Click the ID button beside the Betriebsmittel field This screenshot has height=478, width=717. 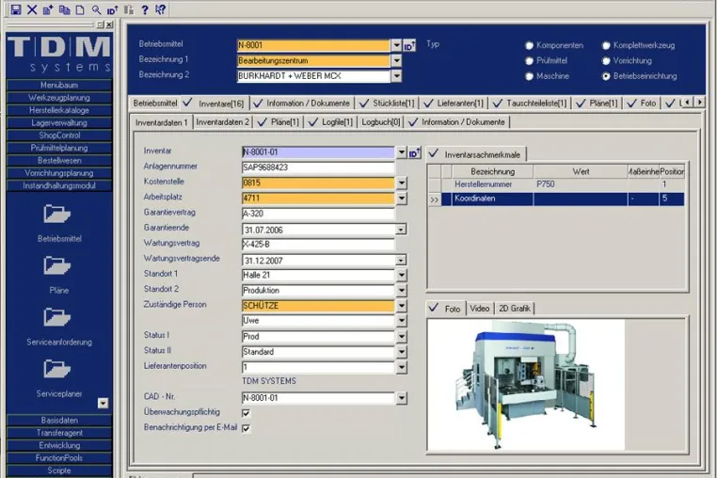(409, 45)
